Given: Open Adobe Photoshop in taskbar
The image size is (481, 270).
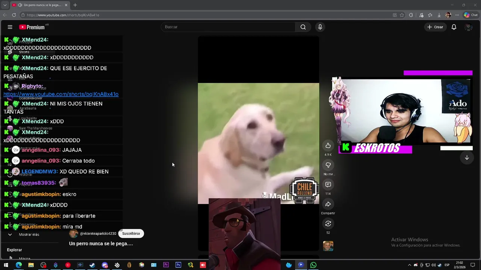Looking at the screenshot, I should [x=178, y=265].
